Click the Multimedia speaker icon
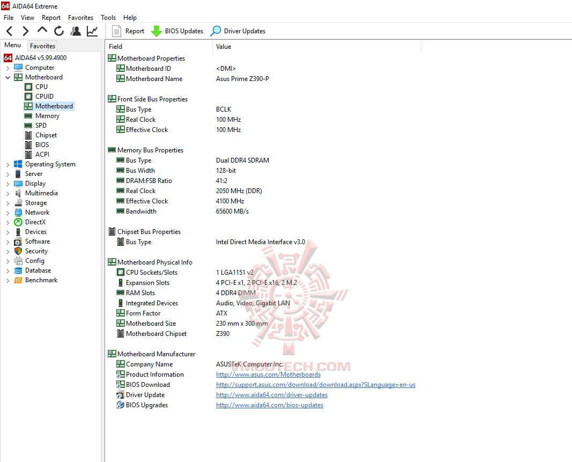 pos(18,193)
